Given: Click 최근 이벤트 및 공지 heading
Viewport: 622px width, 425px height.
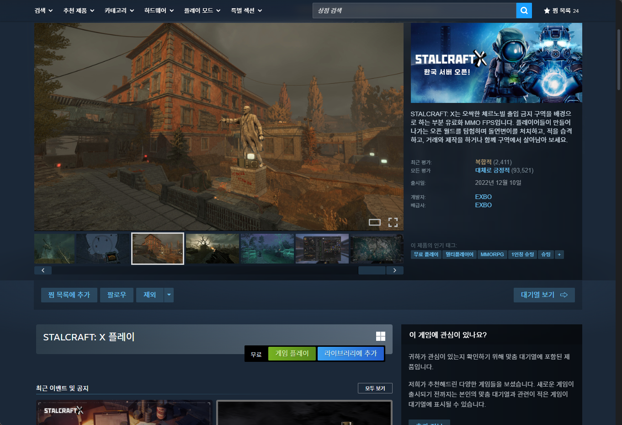Looking at the screenshot, I should (62, 388).
